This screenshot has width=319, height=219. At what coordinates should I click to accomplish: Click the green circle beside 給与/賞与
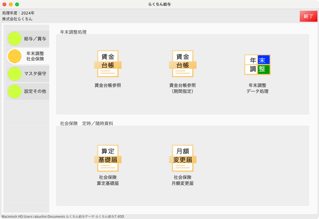(15, 38)
